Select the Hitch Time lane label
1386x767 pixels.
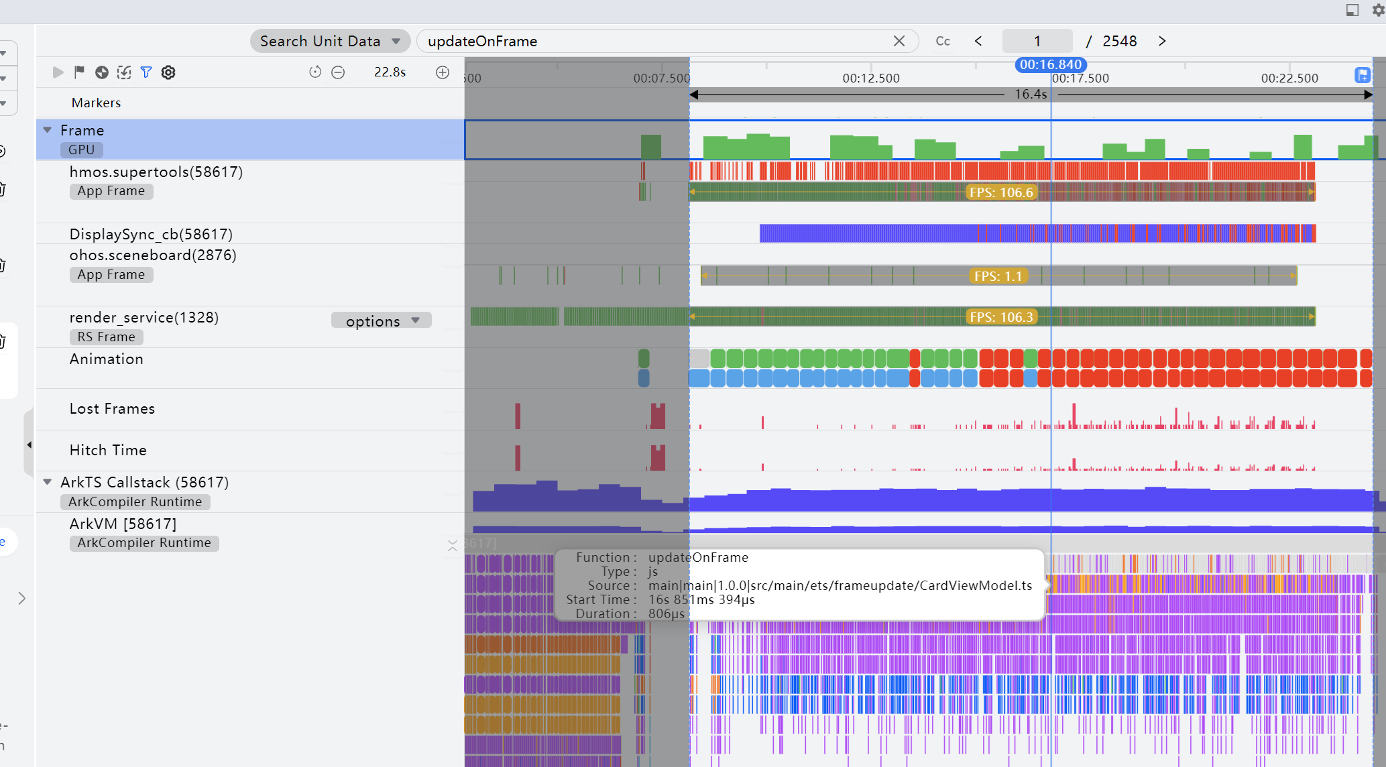point(108,450)
